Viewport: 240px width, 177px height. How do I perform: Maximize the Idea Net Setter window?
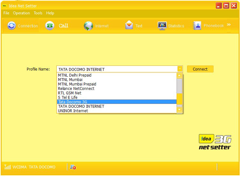[226, 6]
